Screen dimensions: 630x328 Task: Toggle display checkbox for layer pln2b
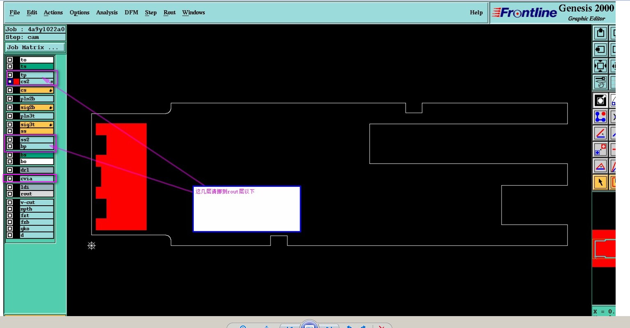pyautogui.click(x=10, y=99)
